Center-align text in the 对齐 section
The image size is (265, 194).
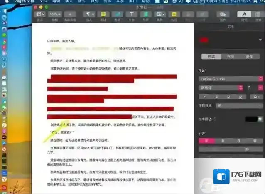coord(223,141)
